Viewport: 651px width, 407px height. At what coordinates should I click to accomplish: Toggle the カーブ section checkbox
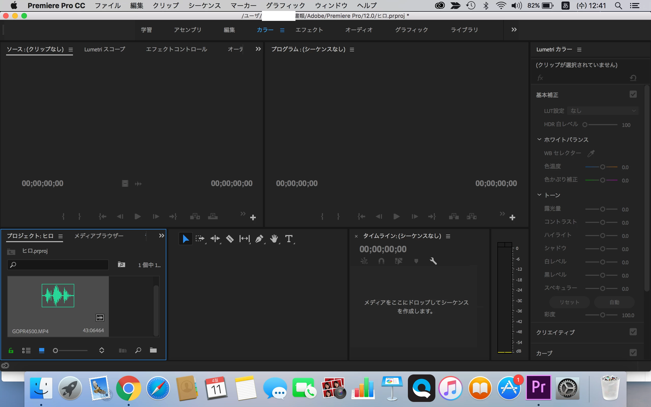pos(633,353)
